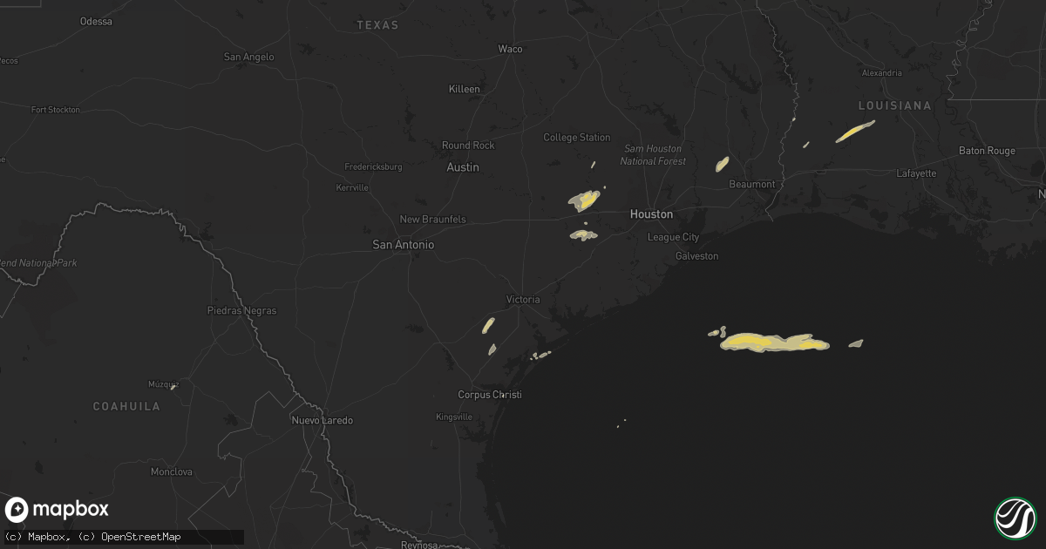Click the San Antonio city label
The width and height of the screenshot is (1046, 549).
[x=403, y=246]
